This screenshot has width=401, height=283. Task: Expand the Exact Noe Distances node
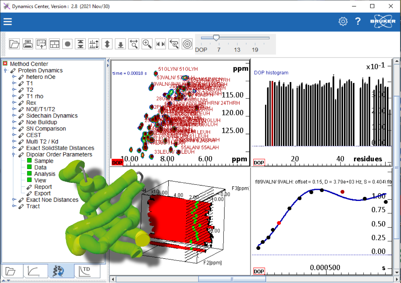(x=14, y=200)
